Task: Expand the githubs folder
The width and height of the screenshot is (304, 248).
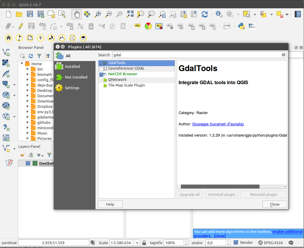Action: point(28,122)
